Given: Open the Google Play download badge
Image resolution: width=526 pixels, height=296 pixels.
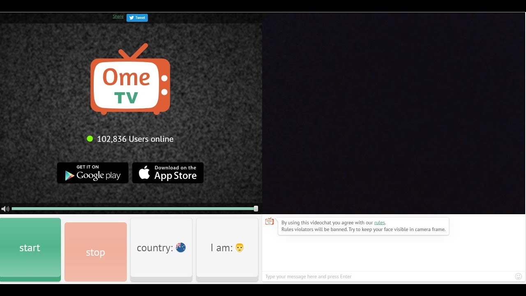Looking at the screenshot, I should [x=93, y=173].
